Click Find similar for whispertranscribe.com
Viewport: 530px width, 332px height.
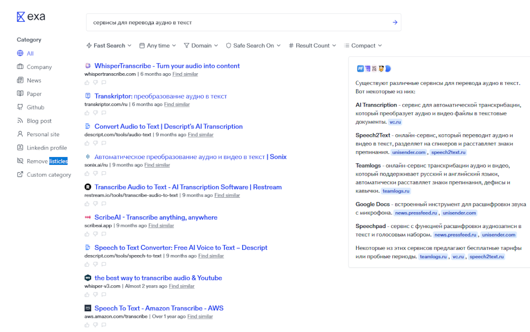point(185,74)
